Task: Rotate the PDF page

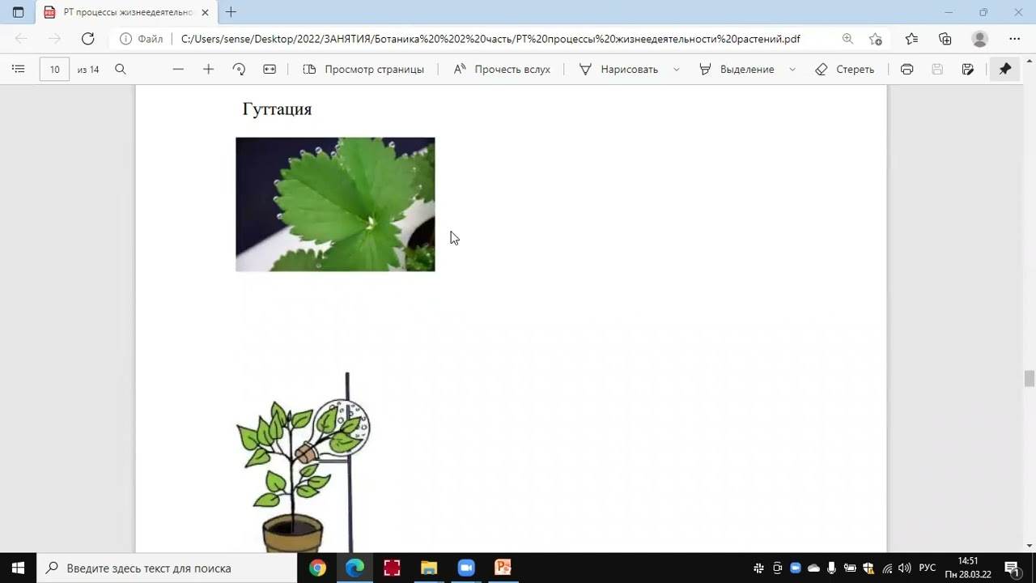Action: coord(239,70)
